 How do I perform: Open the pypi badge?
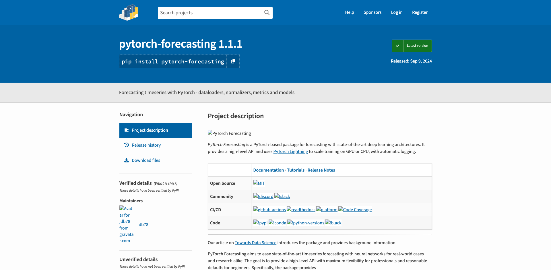click(260, 223)
